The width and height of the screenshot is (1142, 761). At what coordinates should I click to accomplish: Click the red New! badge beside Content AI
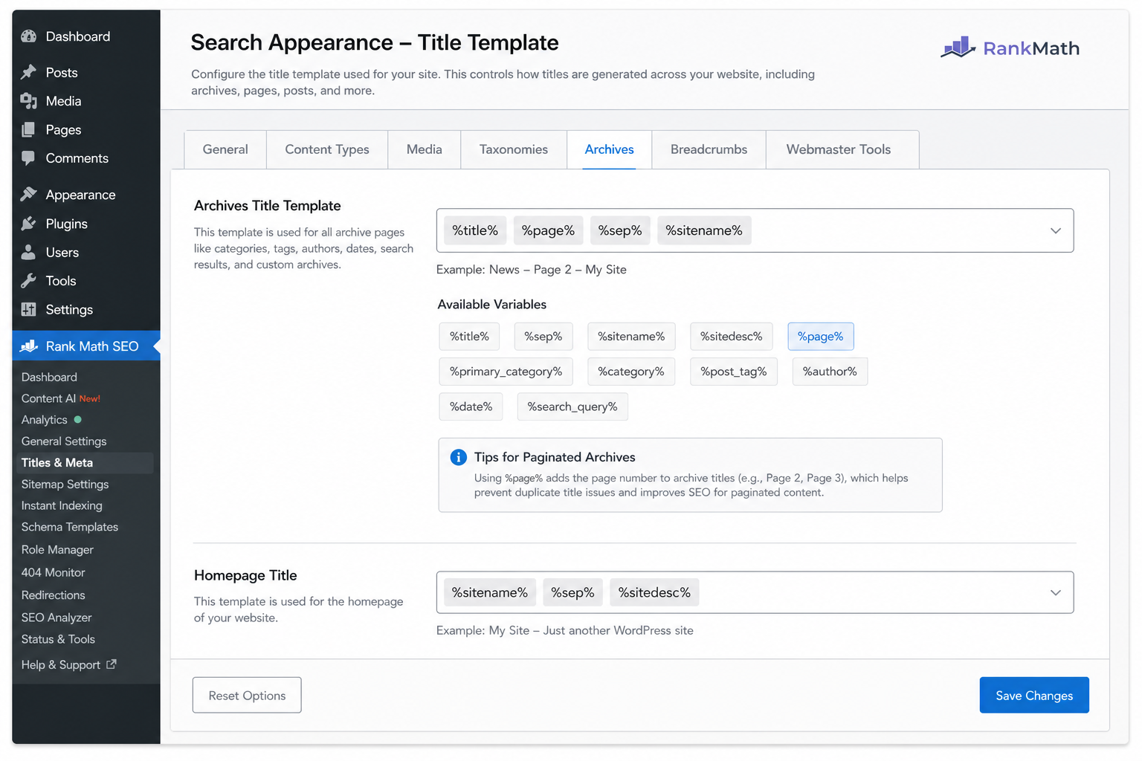point(89,399)
